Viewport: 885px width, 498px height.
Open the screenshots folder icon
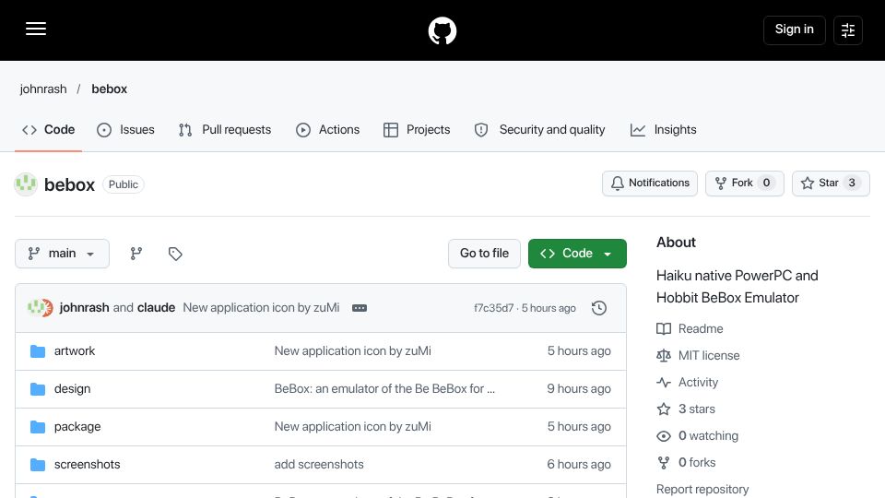click(38, 465)
